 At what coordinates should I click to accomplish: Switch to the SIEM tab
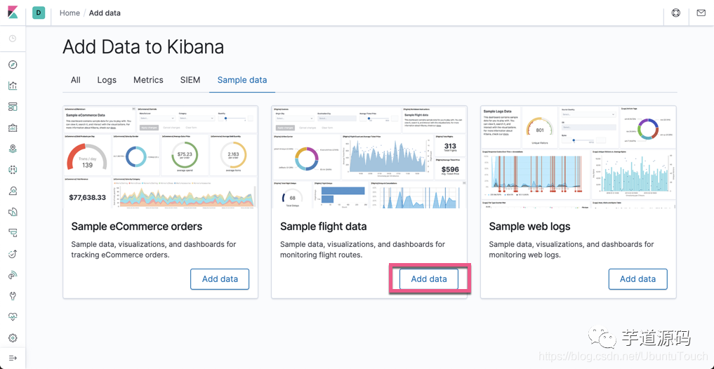click(190, 80)
